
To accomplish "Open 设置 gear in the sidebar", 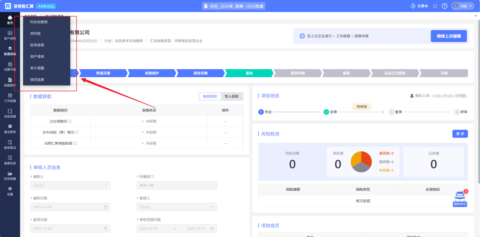I will click(x=10, y=191).
